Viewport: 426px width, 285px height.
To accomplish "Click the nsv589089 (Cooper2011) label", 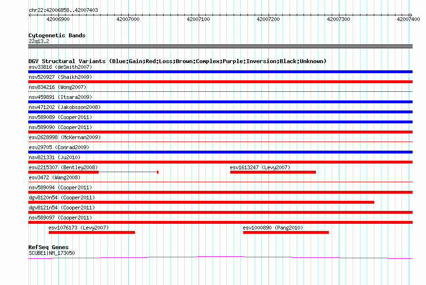I will point(60,117).
